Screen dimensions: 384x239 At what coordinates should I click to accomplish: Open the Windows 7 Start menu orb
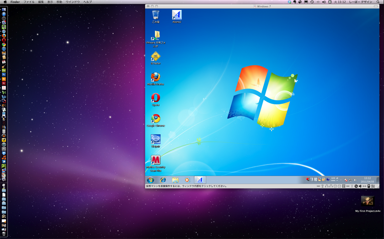[150, 180]
